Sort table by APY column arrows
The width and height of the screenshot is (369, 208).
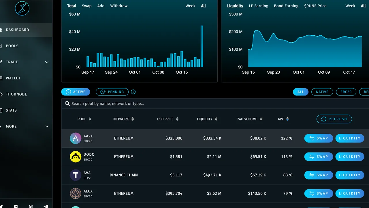click(x=287, y=119)
